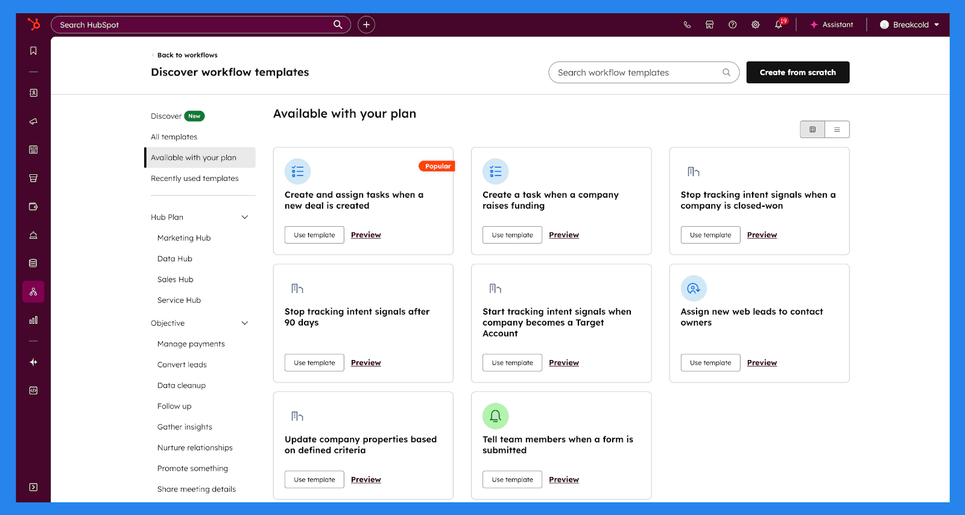This screenshot has width=965, height=515.
Task: Focus the Search workflow templates field
Action: click(x=644, y=72)
